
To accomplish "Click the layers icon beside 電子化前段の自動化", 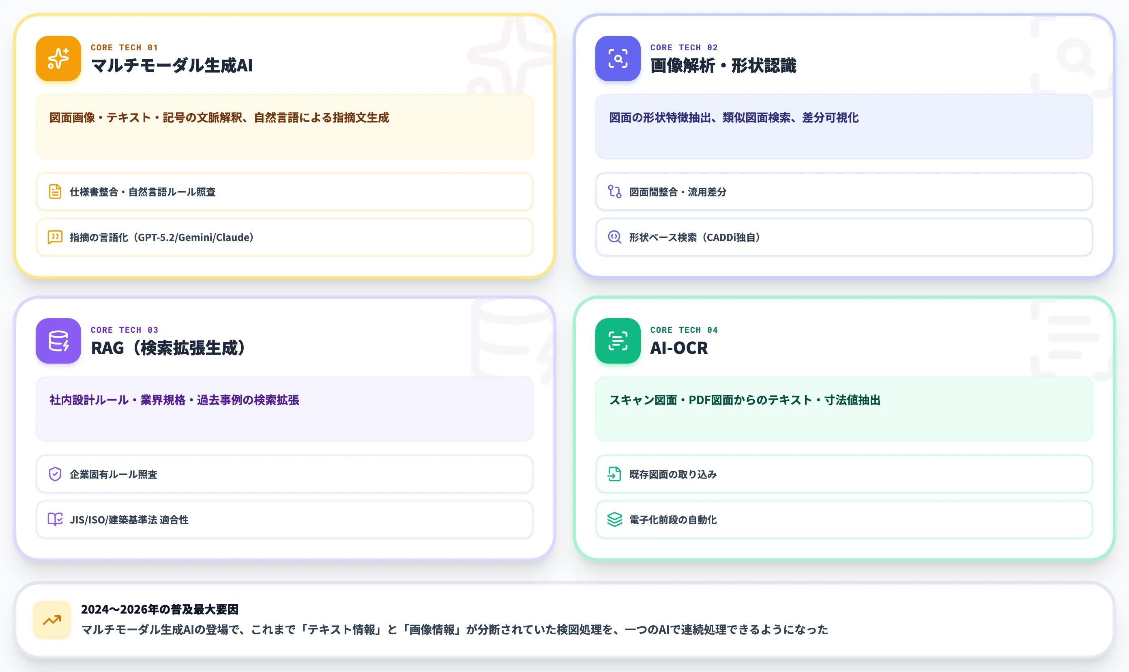I will point(614,519).
